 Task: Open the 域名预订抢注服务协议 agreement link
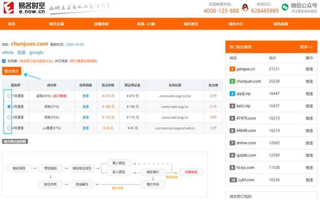(x=36, y=61)
